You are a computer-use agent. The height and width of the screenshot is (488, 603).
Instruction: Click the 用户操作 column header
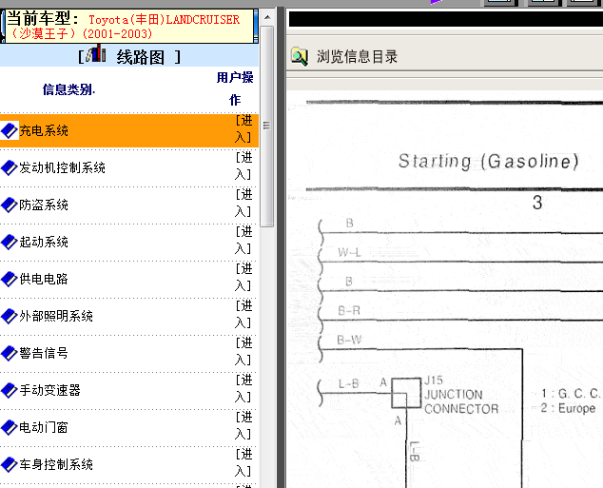[x=235, y=88]
